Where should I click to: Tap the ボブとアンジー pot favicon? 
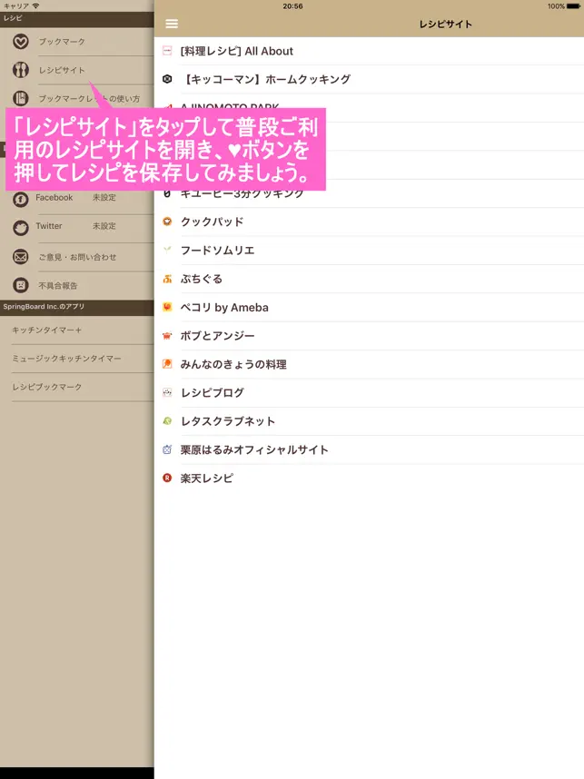[167, 336]
